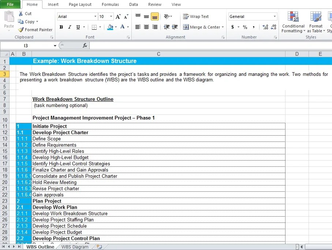Switch to the Page Layout tab
This screenshot has width=332, height=250.
coord(80,4)
